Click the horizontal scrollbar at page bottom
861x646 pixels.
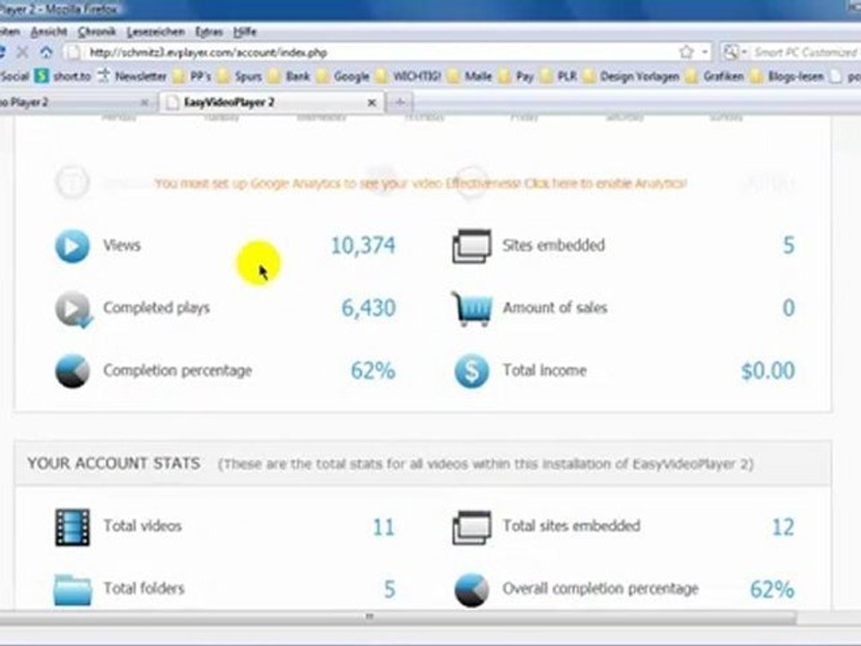398,617
